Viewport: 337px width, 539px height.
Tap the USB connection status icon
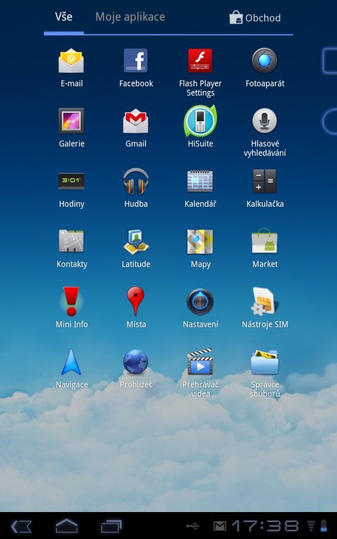tap(193, 526)
